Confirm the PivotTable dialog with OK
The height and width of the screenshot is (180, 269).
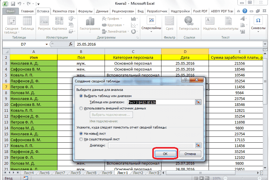(165, 154)
